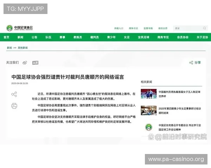This screenshot has height=168, width=211.
Task: Open the 首页 nav item
Action: pos(6,37)
